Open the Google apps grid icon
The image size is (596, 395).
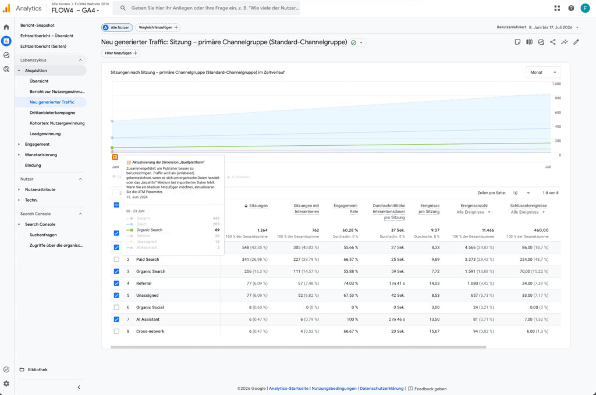tap(557, 8)
